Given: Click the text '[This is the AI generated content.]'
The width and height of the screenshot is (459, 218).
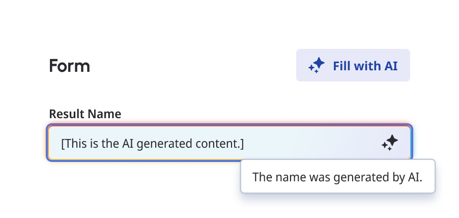Looking at the screenshot, I should 153,144.
